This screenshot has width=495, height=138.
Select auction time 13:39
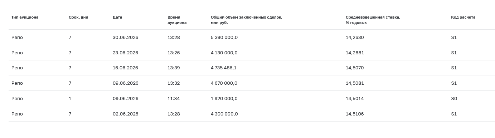point(174,68)
